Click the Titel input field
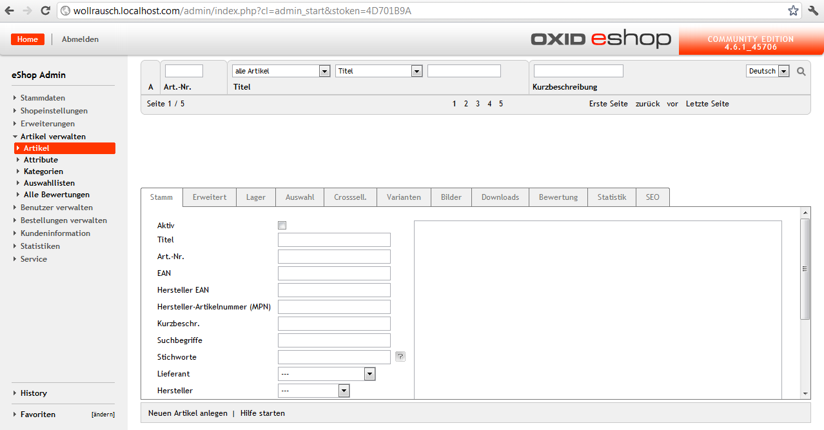 (x=334, y=240)
